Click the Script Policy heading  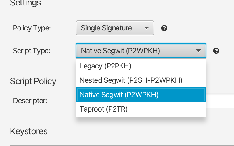coord(33,81)
